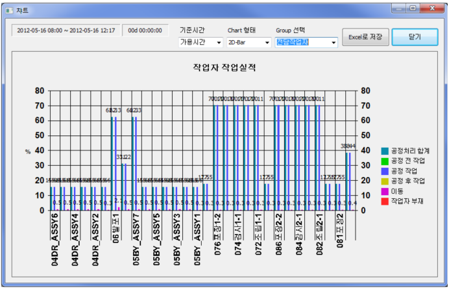Open the 기준시간 dropdown showing 가용시간
Image resolution: width=449 pixels, height=289 pixels.
click(200, 42)
